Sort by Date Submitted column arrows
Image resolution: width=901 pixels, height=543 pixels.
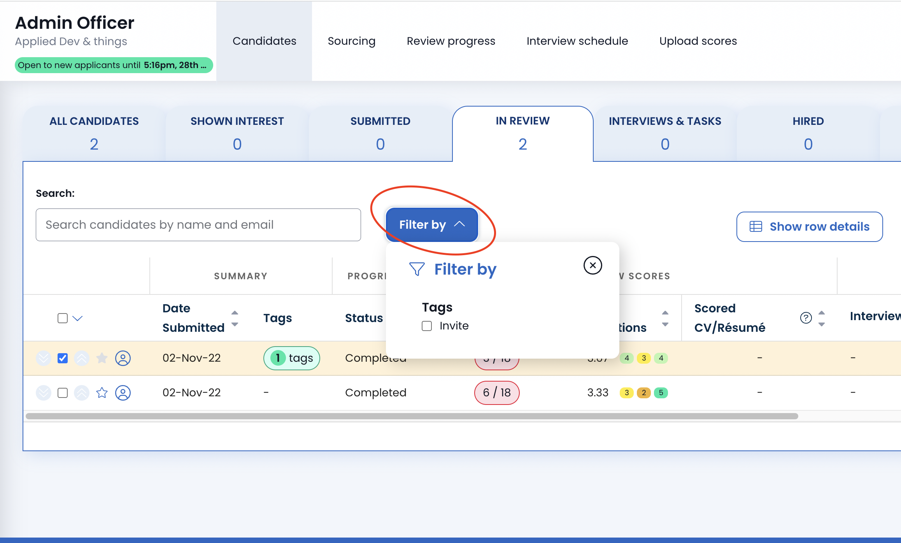pos(235,318)
